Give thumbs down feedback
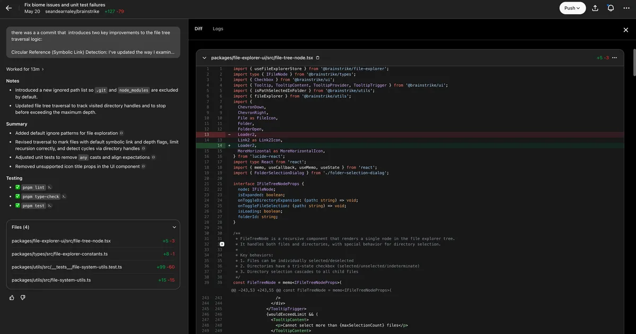The image size is (636, 334). 23,297
